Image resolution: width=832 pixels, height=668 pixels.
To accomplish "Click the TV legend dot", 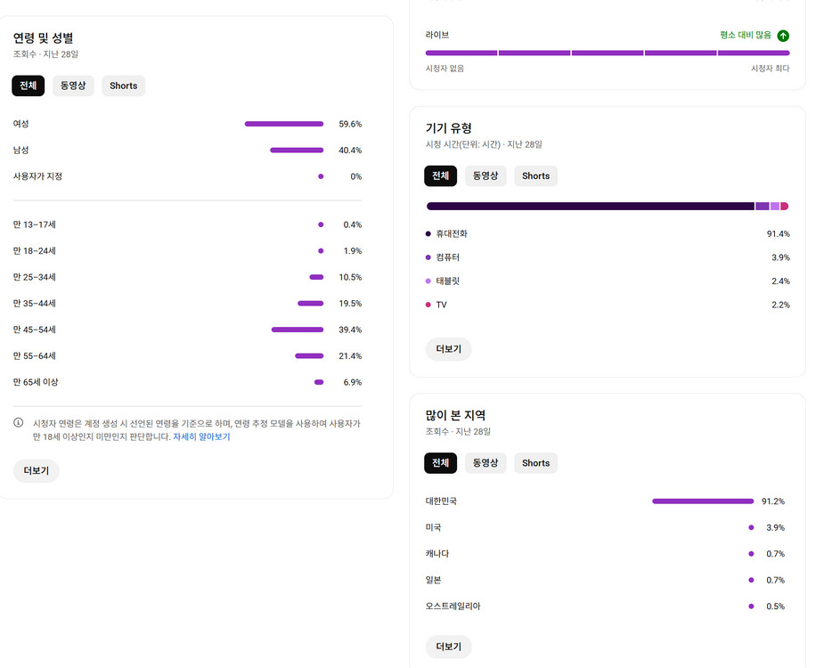I will click(x=428, y=305).
